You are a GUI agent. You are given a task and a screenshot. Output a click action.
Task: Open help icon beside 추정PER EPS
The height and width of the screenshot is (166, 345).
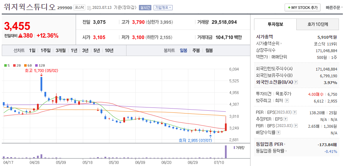pos(286,119)
